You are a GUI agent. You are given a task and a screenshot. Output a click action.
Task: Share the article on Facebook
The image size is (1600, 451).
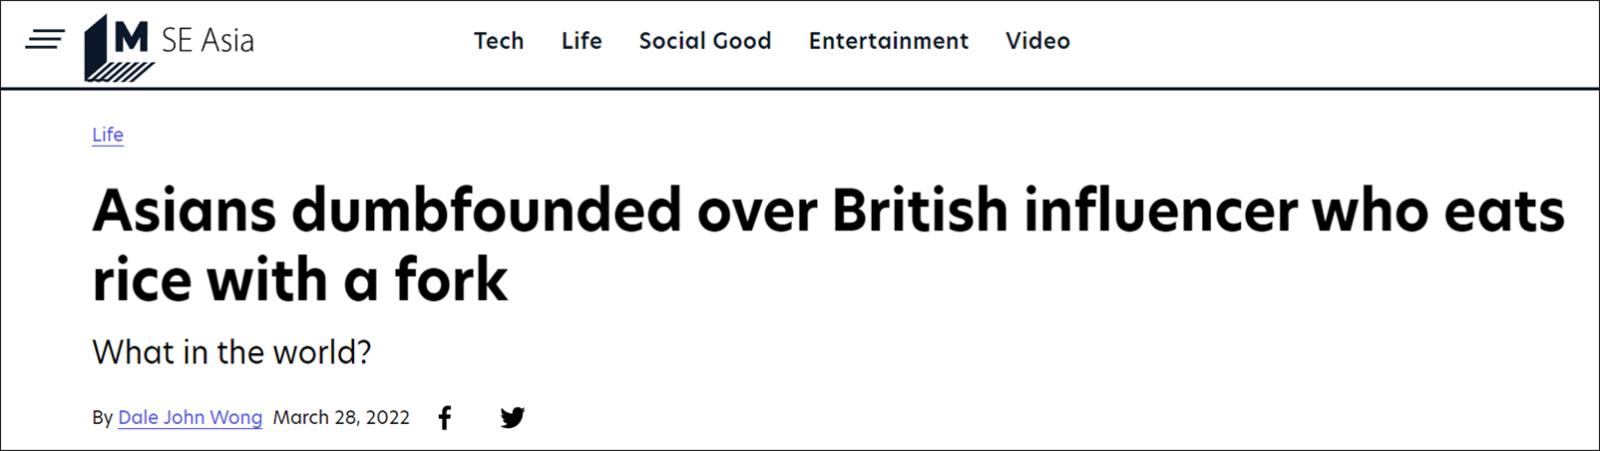tap(445, 418)
